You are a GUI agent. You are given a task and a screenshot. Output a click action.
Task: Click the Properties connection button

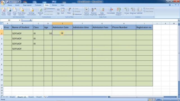49,12
